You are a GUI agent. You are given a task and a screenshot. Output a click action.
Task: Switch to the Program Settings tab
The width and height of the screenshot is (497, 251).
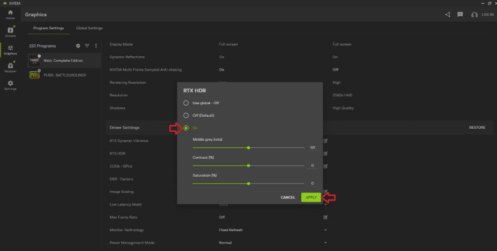49,28
